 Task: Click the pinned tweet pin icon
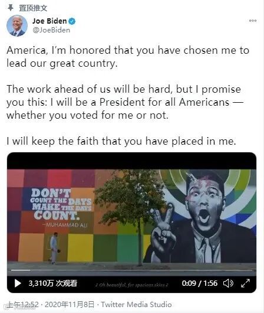[x=11, y=8]
